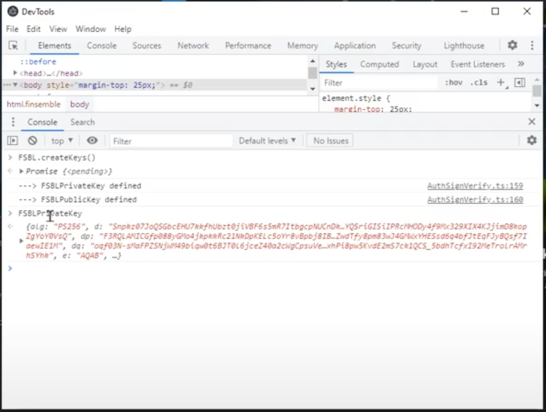Show more Styles pane tabs chevron

point(521,64)
